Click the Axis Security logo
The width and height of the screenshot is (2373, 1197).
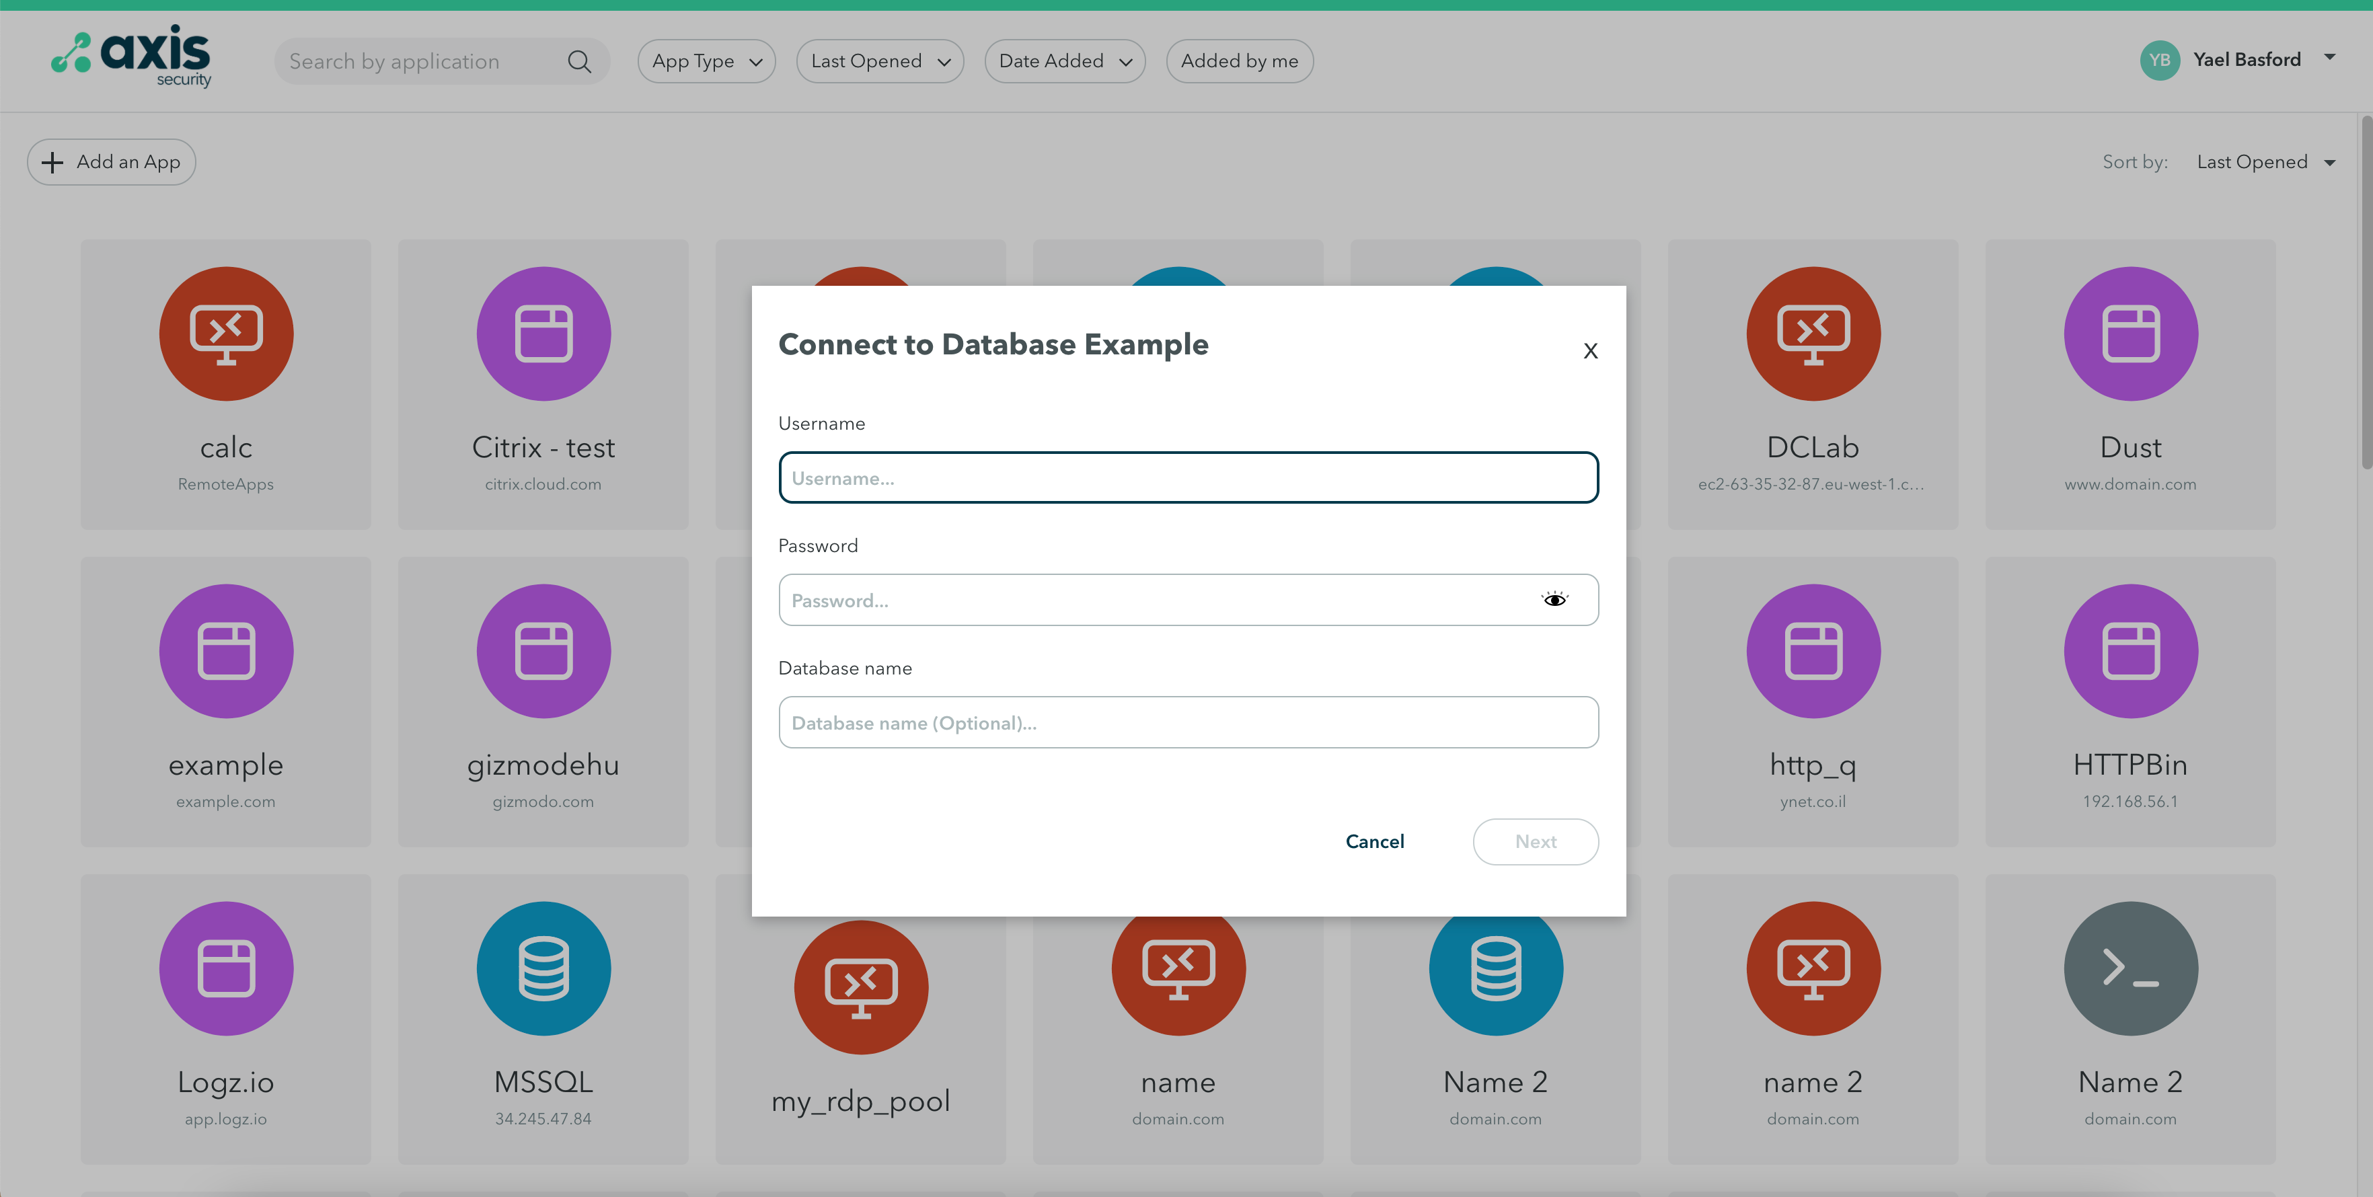point(132,57)
